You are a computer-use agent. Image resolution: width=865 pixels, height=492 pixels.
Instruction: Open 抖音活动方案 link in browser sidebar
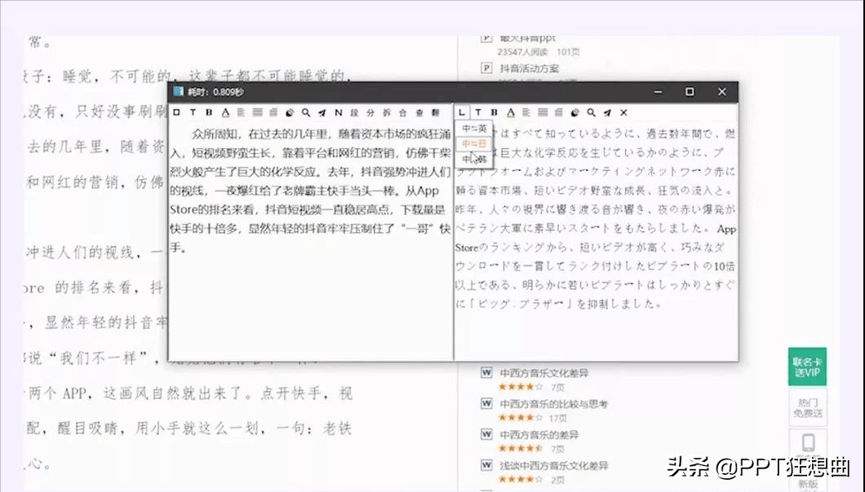529,68
